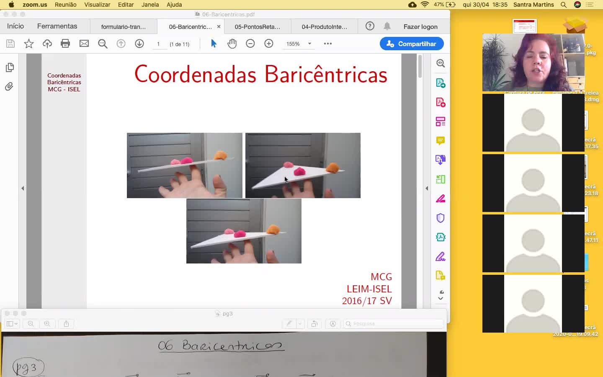603x377 pixels.
Task: Open the purple Request Signatures icon
Action: coord(441,256)
